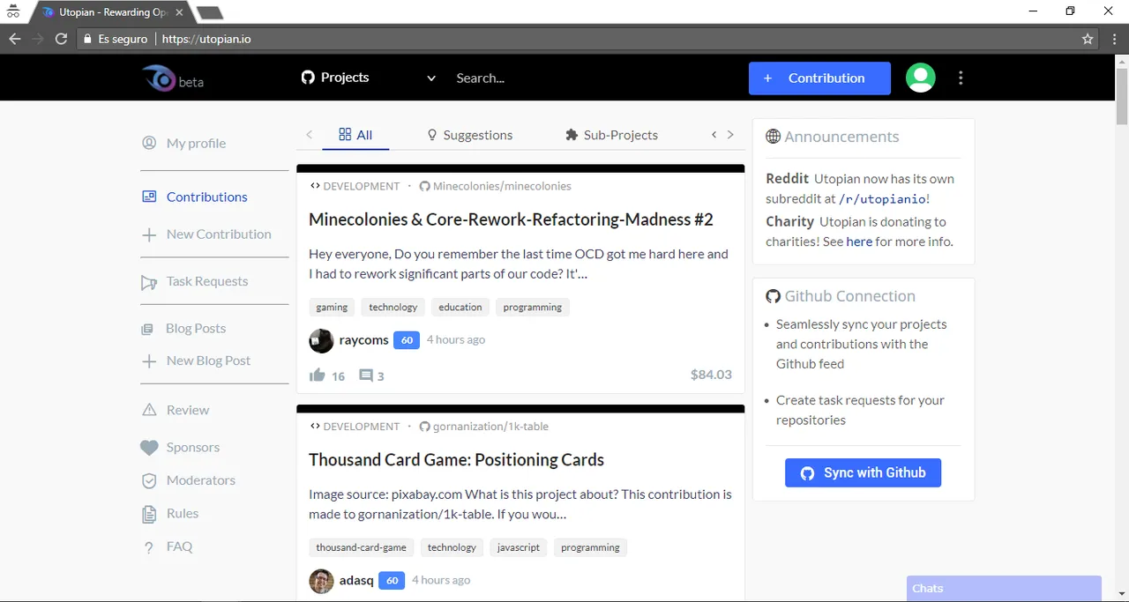Click Sync with Github button

(863, 472)
